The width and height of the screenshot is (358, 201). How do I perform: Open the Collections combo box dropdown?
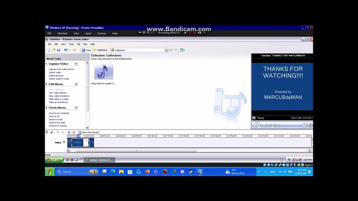coord(166,50)
